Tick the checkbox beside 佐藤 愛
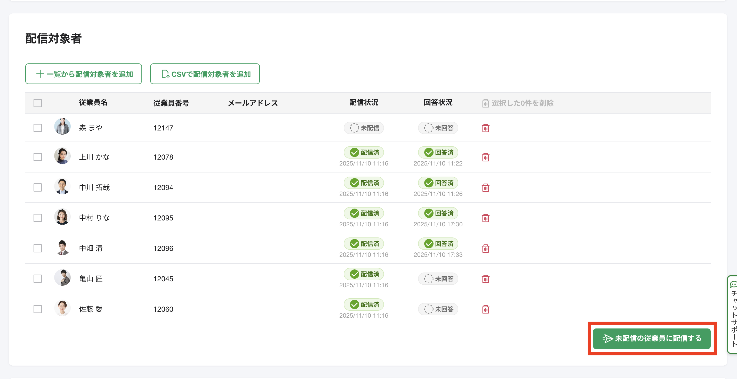This screenshot has width=737, height=379. click(37, 309)
